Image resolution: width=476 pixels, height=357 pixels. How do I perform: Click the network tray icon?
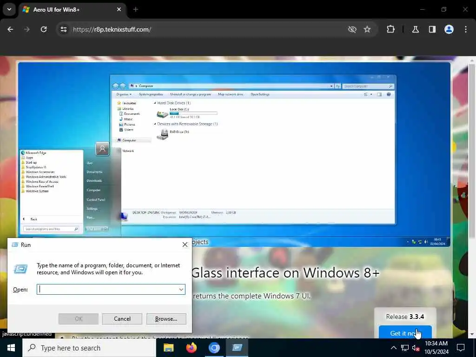point(405,348)
